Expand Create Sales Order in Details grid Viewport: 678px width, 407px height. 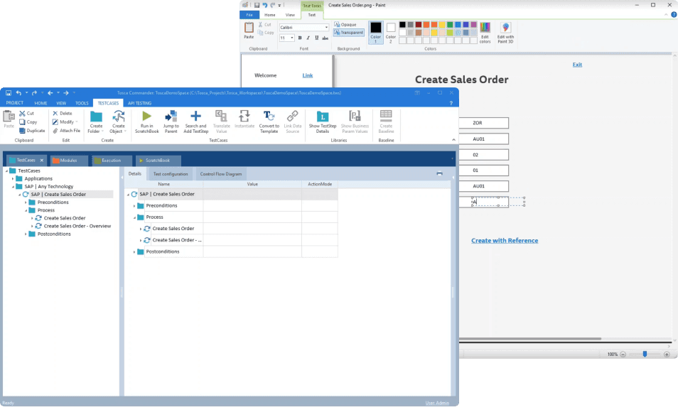click(x=141, y=229)
